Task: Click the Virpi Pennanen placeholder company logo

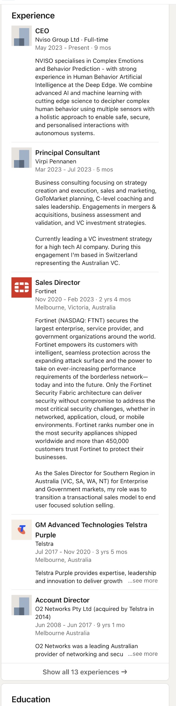Action: pyautogui.click(x=21, y=158)
